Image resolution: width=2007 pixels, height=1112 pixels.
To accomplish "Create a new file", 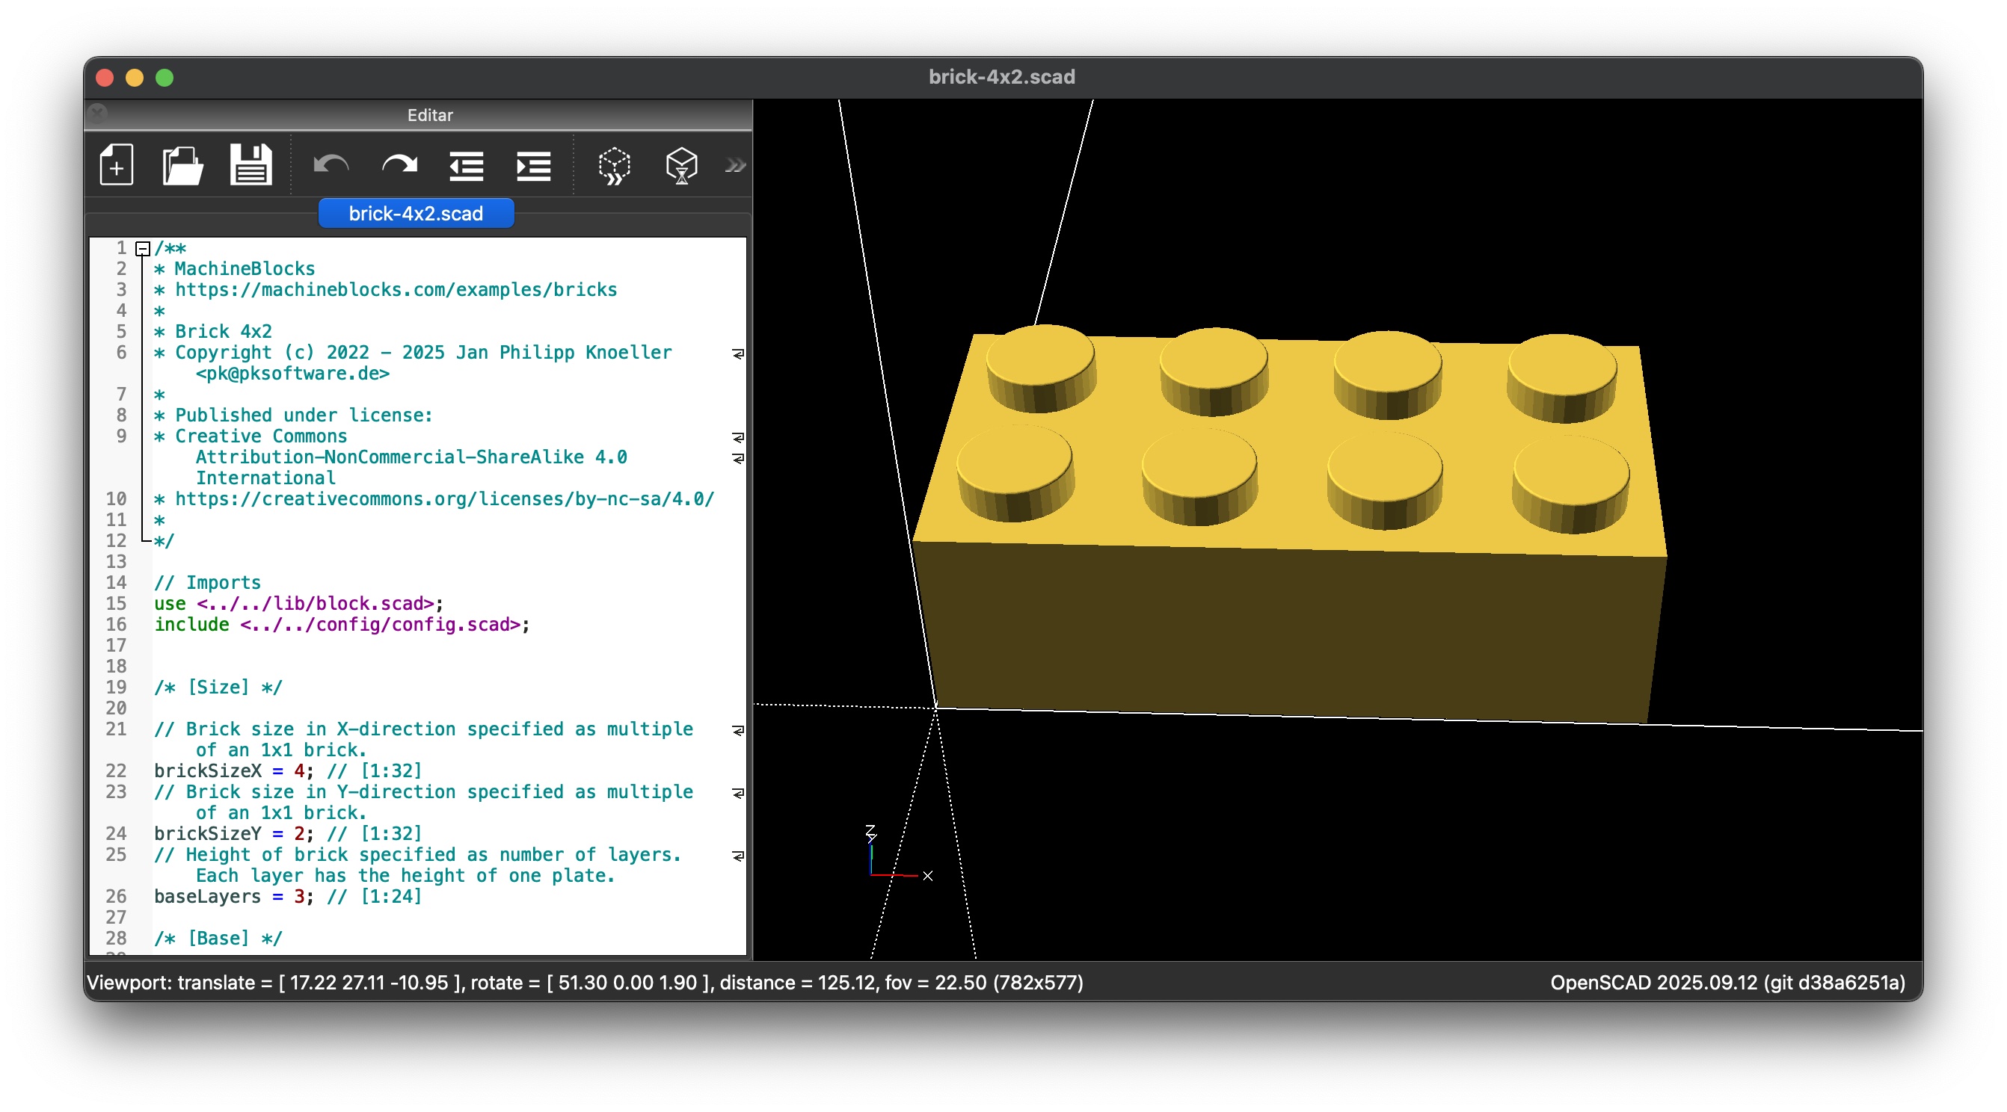I will [x=115, y=164].
